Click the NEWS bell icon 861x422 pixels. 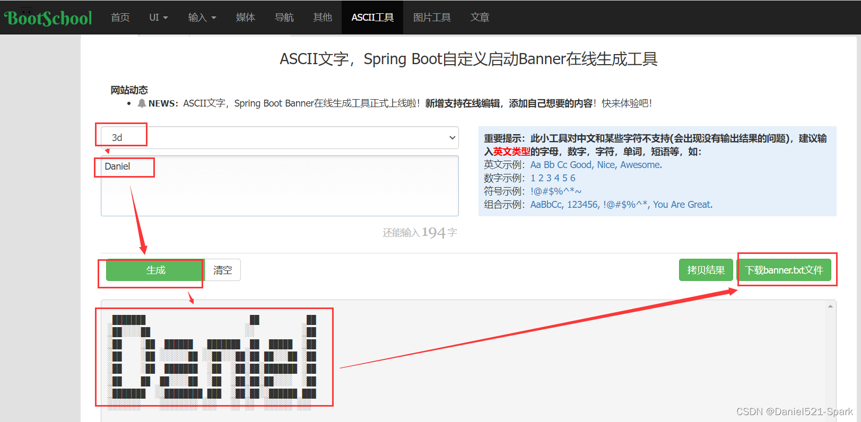[x=142, y=103]
